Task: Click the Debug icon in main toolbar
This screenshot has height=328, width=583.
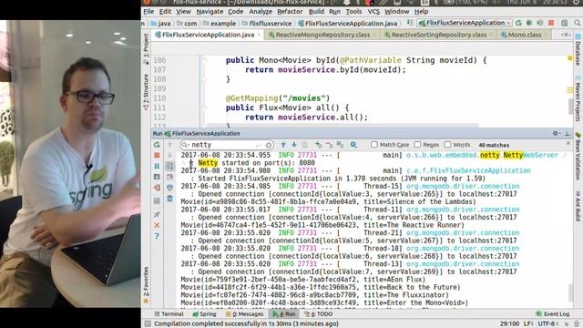Action: click(x=529, y=23)
